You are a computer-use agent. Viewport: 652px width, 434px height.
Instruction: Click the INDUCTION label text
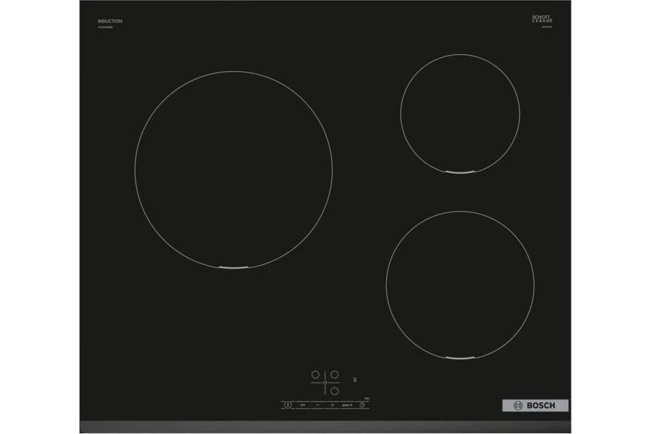click(x=110, y=21)
